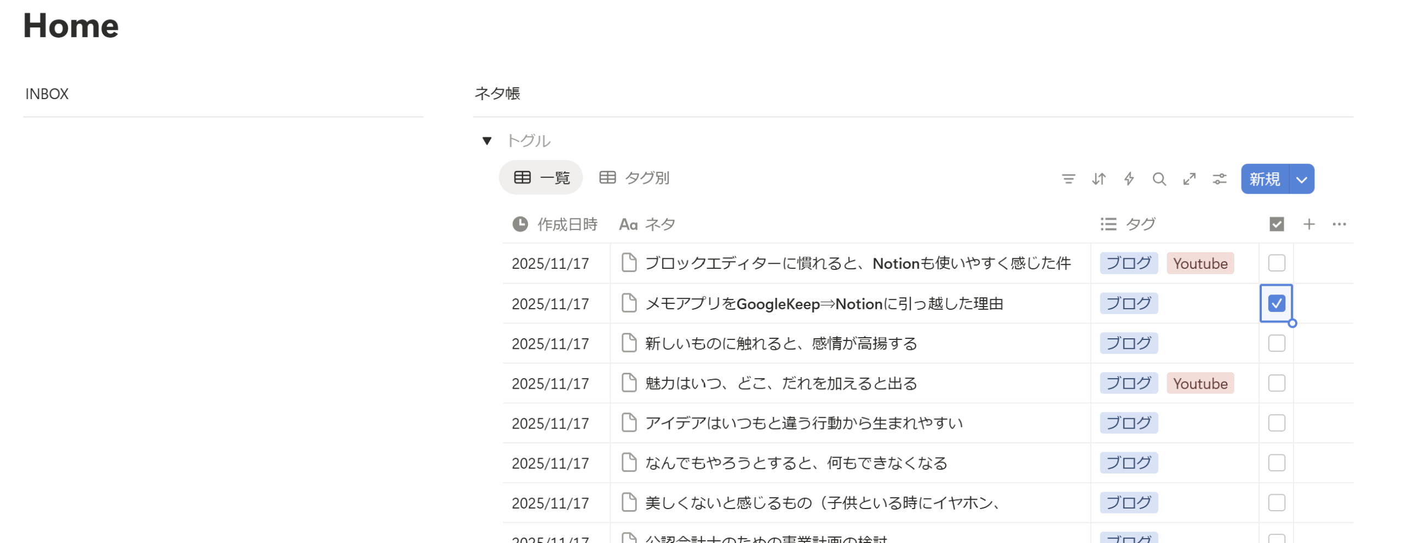Collapse the トグル toggle triangle
The width and height of the screenshot is (1402, 543).
tap(486, 141)
